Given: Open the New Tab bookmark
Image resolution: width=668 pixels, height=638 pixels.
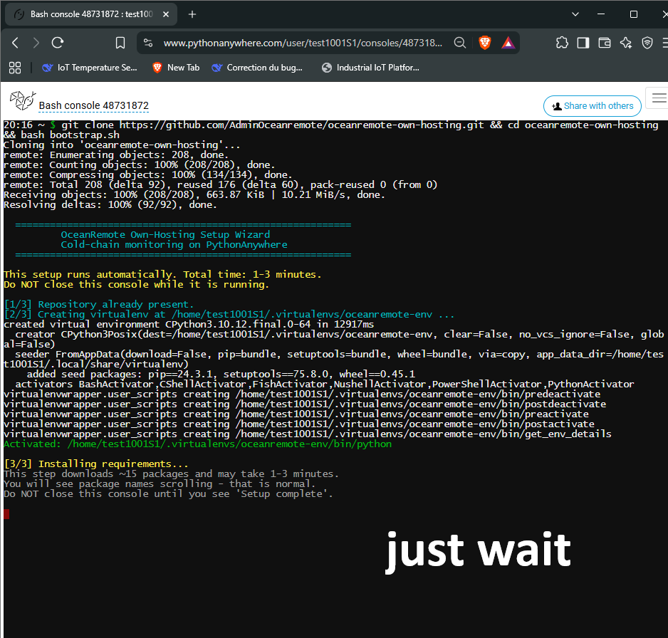Looking at the screenshot, I should [x=176, y=68].
